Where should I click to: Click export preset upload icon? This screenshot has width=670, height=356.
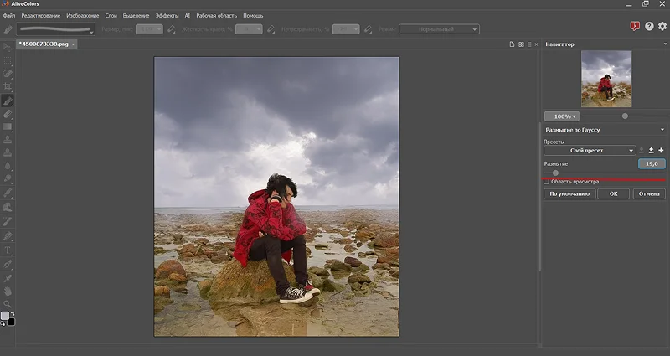[652, 151]
